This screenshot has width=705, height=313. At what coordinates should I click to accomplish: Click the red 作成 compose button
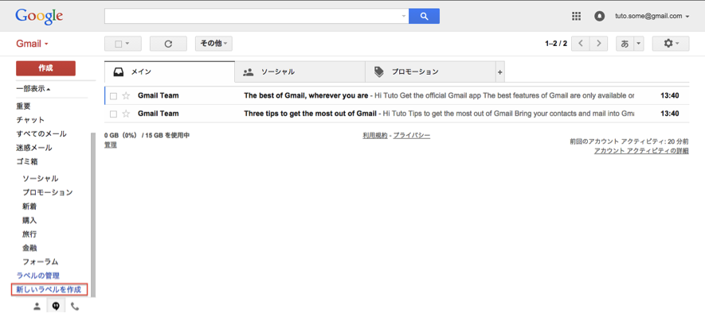click(x=45, y=68)
